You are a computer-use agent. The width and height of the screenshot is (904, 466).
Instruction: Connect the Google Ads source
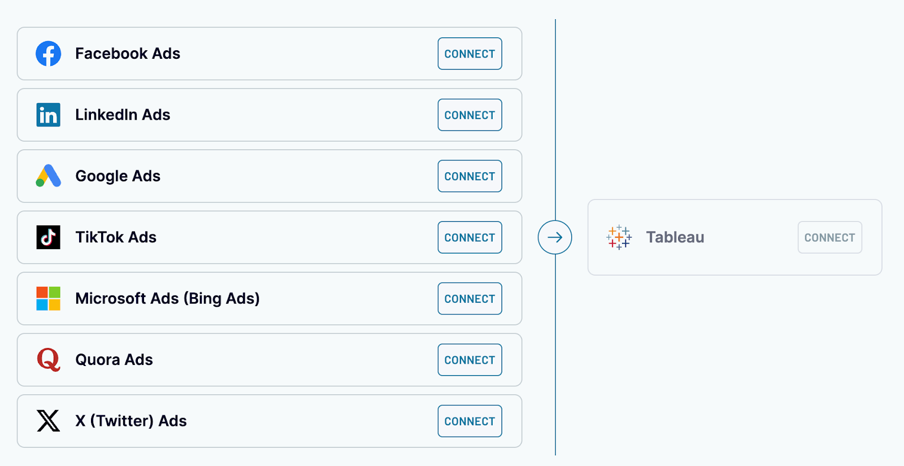[470, 176]
